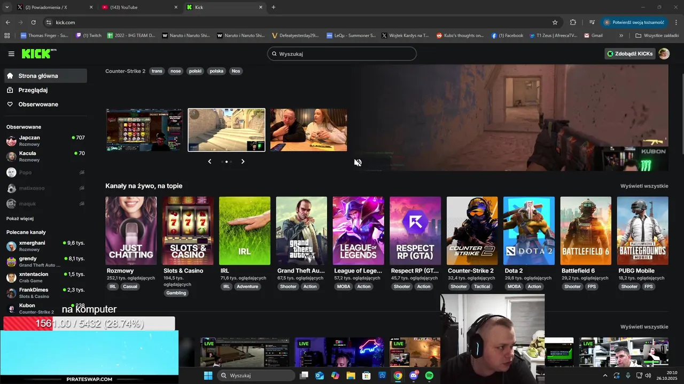Open the user profile avatar

click(664, 53)
